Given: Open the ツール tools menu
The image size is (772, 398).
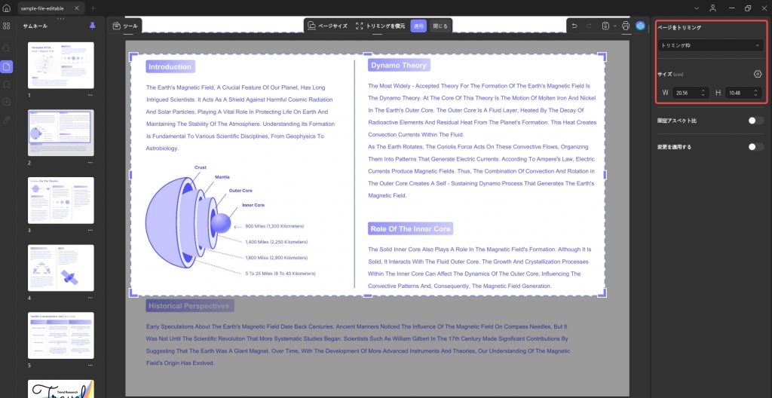Looking at the screenshot, I should [126, 26].
